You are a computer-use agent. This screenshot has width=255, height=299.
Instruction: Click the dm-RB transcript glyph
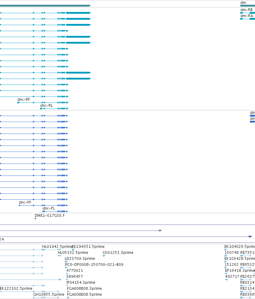[x=248, y=13]
